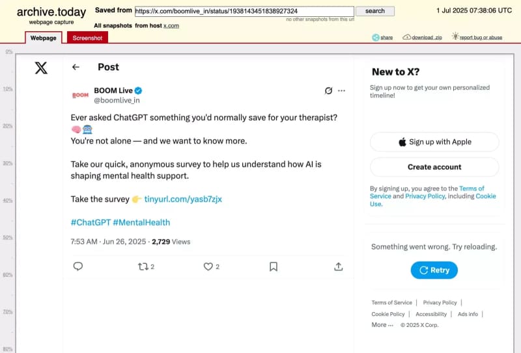Click the Create account button
521x353 pixels.
[x=434, y=167]
